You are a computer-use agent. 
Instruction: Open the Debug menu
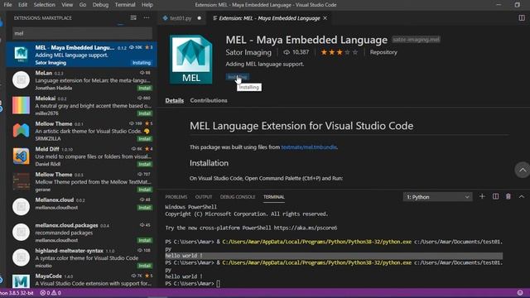pos(100,5)
